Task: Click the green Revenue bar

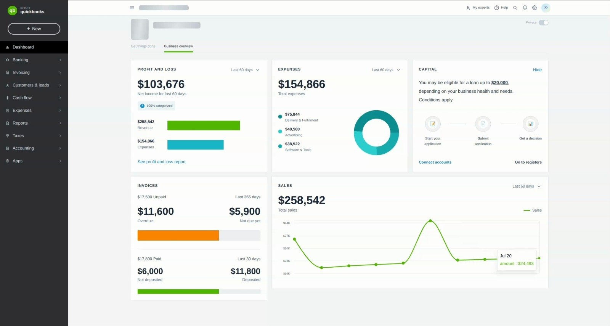Action: (204, 125)
